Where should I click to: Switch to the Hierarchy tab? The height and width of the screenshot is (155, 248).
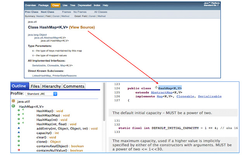point(51,86)
